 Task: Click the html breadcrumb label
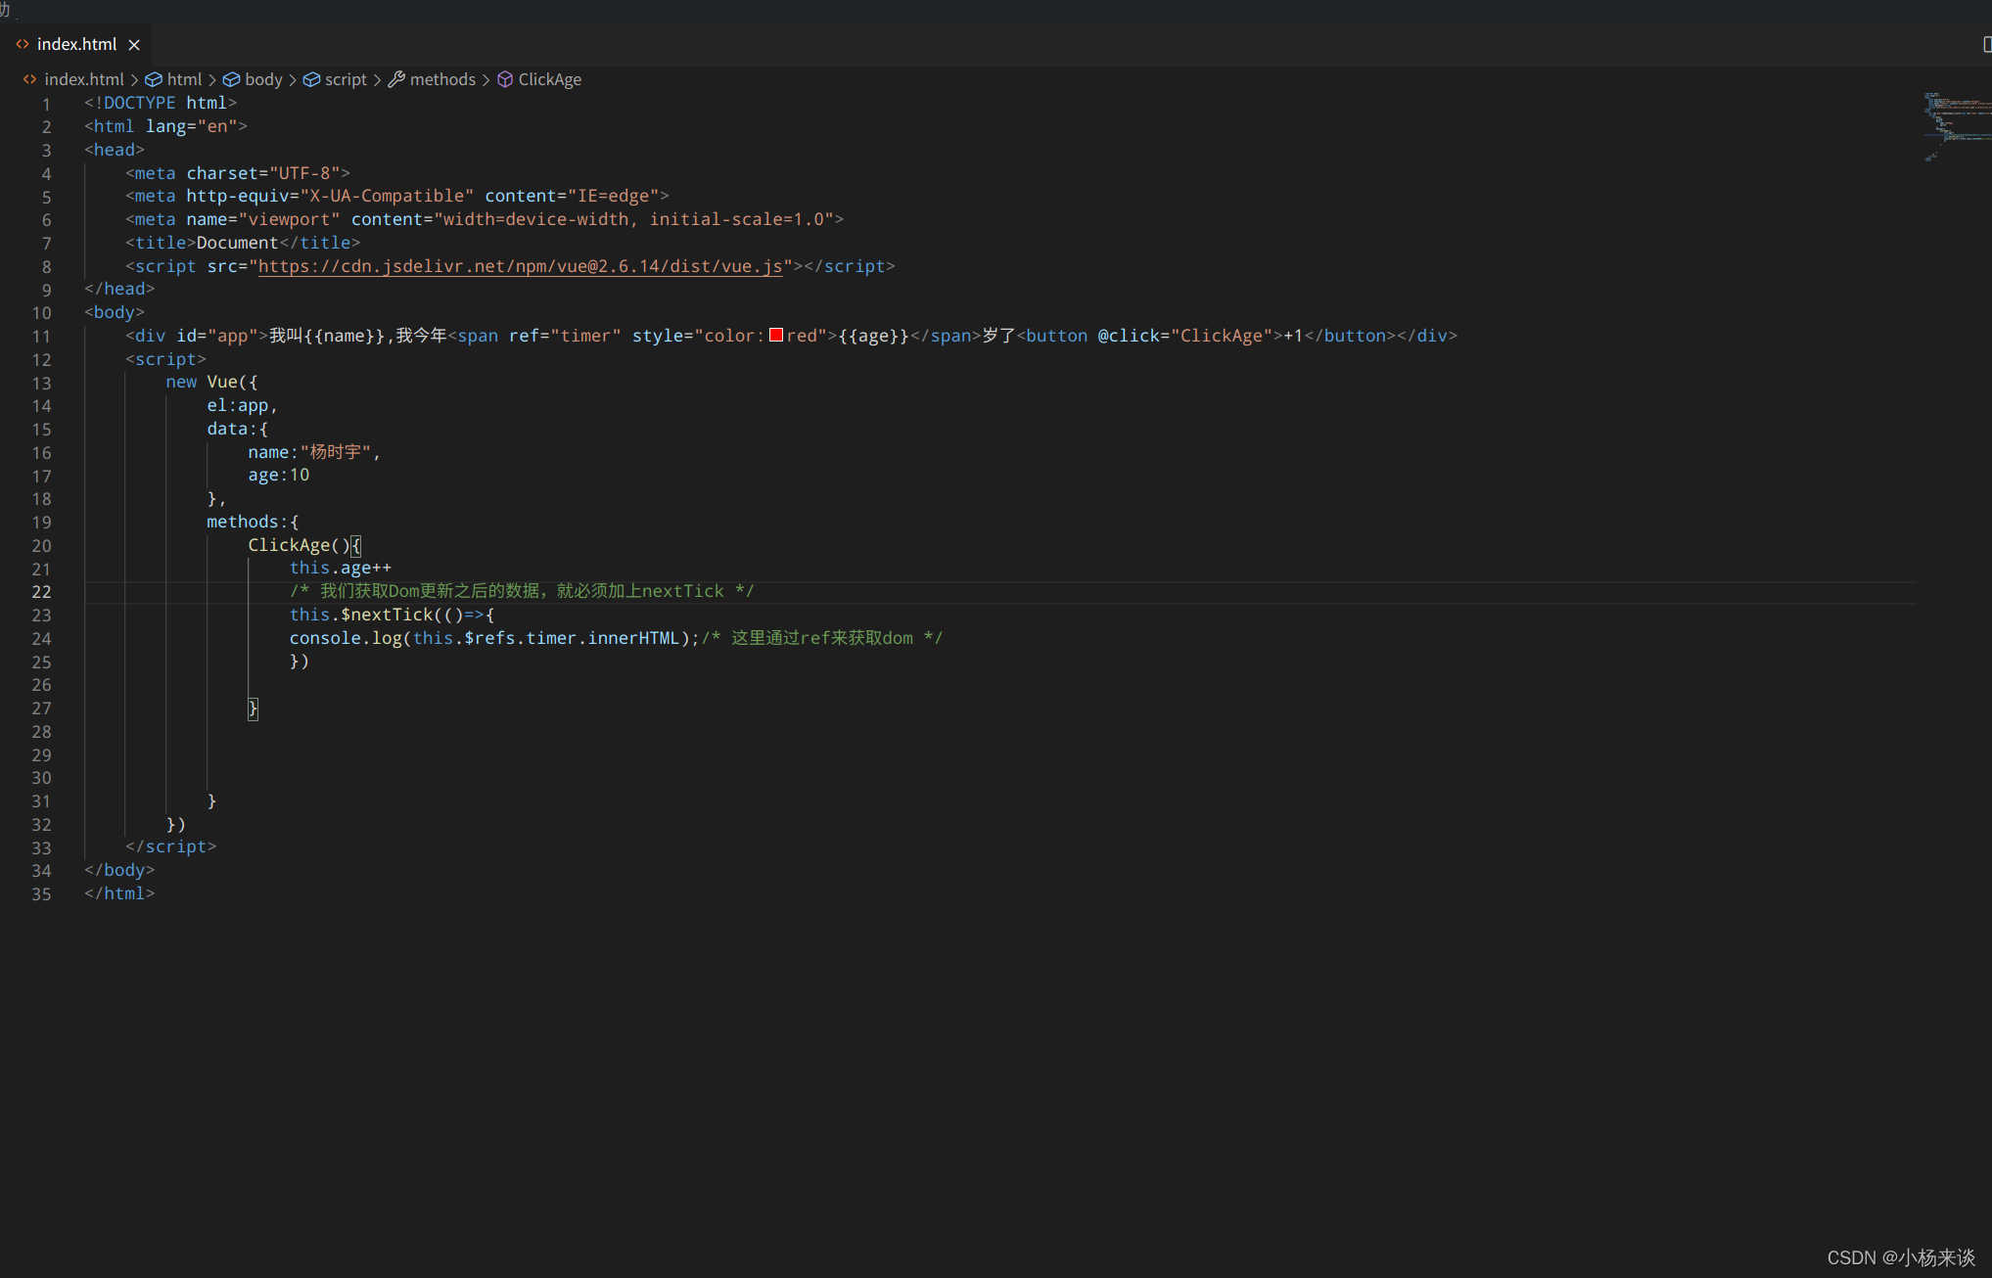pos(184,79)
